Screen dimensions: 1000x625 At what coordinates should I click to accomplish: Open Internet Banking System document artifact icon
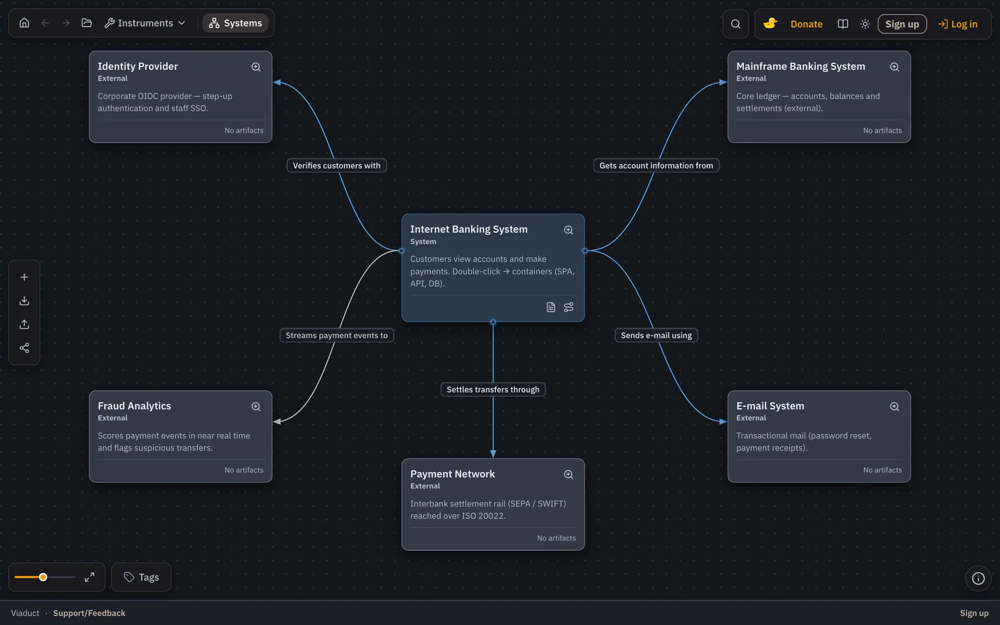point(551,307)
